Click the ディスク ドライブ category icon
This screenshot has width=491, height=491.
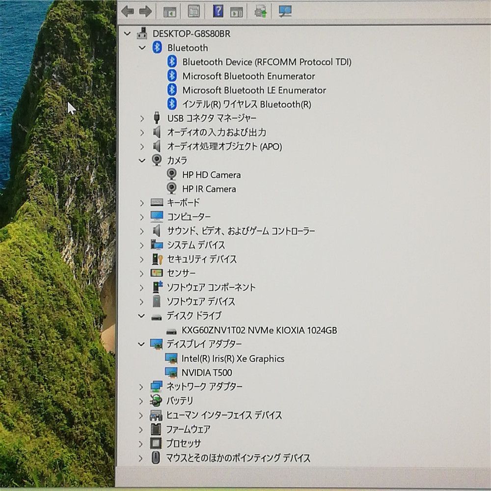point(156,317)
